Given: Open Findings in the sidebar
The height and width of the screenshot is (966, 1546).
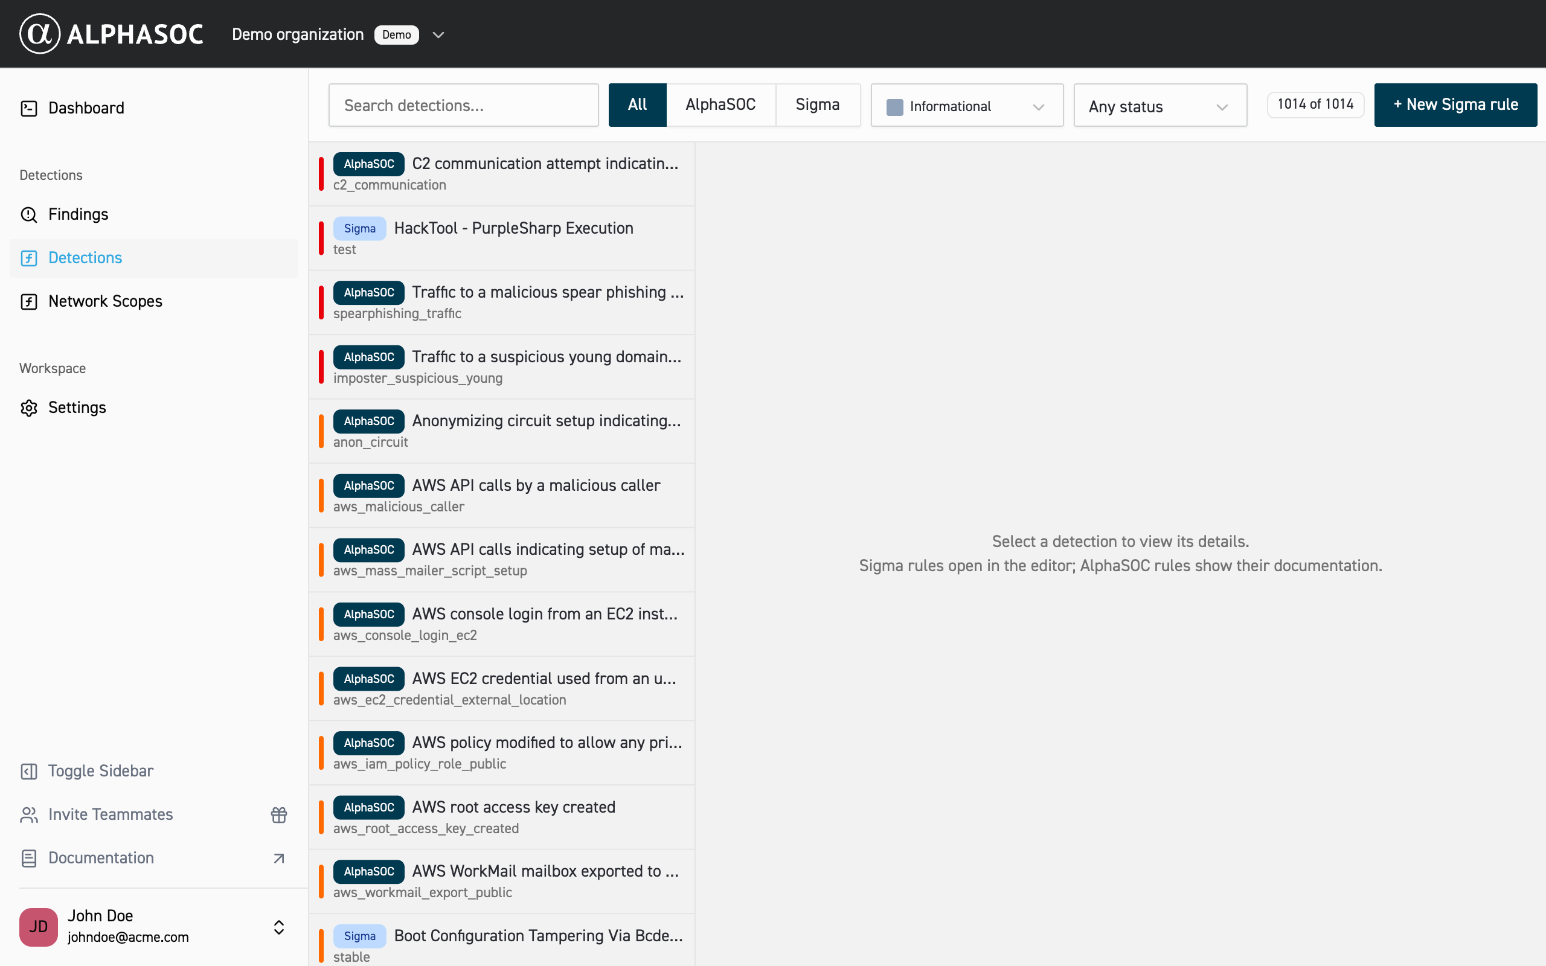Looking at the screenshot, I should (x=153, y=215).
